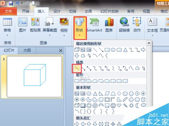Open the 文件 (File) tab

coord(8,11)
